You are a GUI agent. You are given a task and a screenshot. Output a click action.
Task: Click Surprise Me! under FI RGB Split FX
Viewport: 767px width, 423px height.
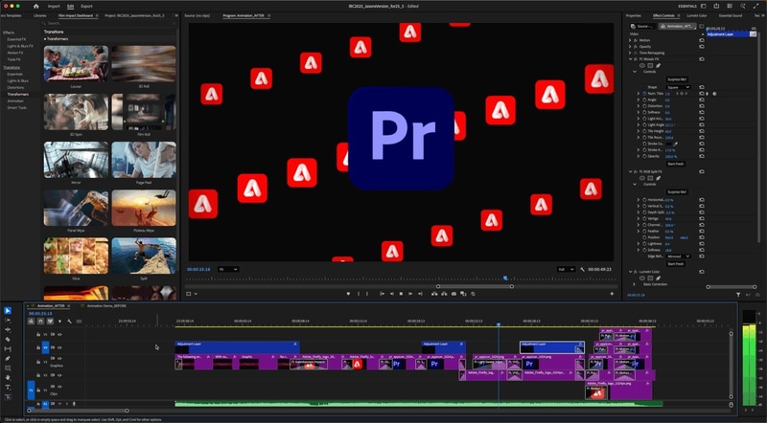(x=677, y=192)
